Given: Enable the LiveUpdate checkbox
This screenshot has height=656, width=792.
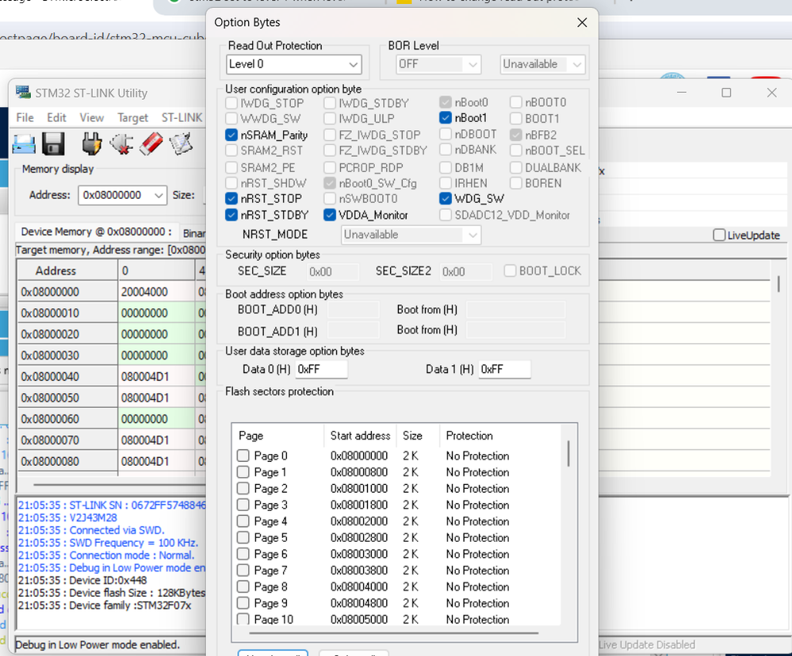Looking at the screenshot, I should 719,235.
